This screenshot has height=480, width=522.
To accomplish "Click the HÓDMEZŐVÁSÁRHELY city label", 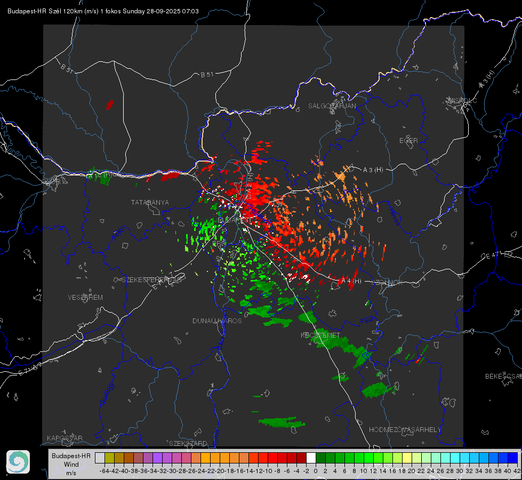I will 405,430.
